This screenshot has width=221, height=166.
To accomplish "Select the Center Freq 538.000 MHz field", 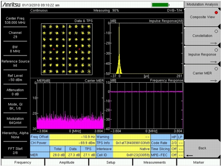I will point(15,20).
